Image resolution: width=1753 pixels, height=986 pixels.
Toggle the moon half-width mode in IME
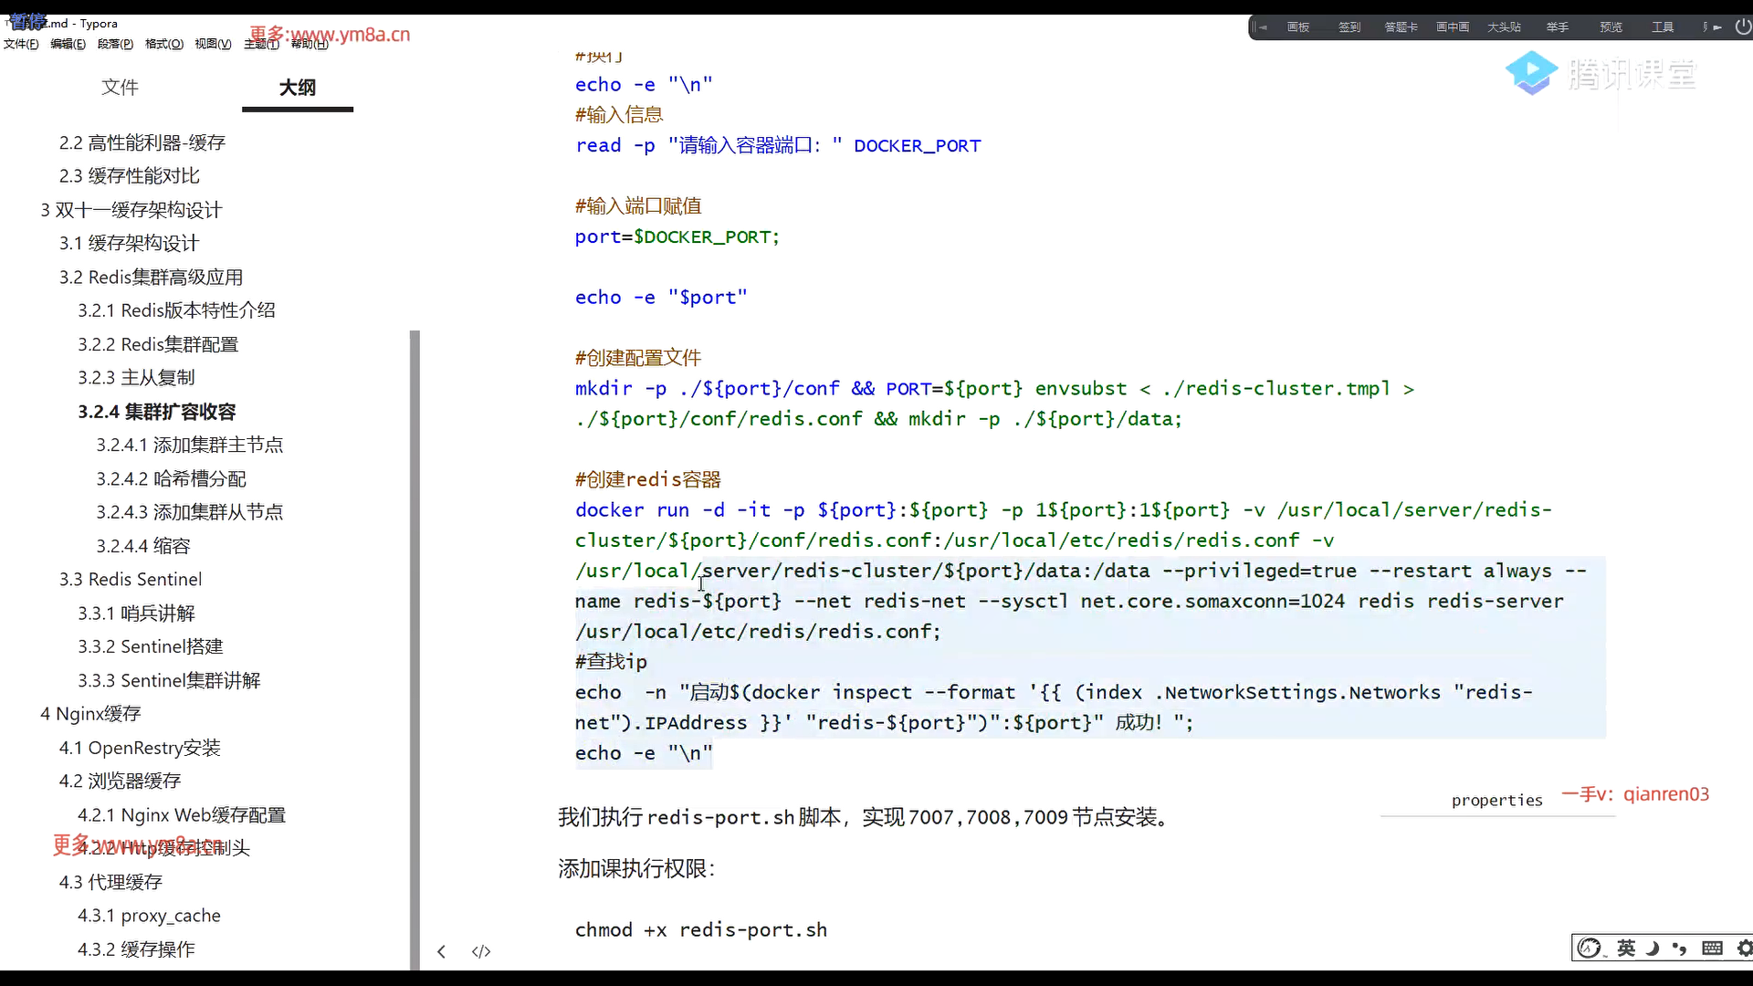tap(1653, 948)
